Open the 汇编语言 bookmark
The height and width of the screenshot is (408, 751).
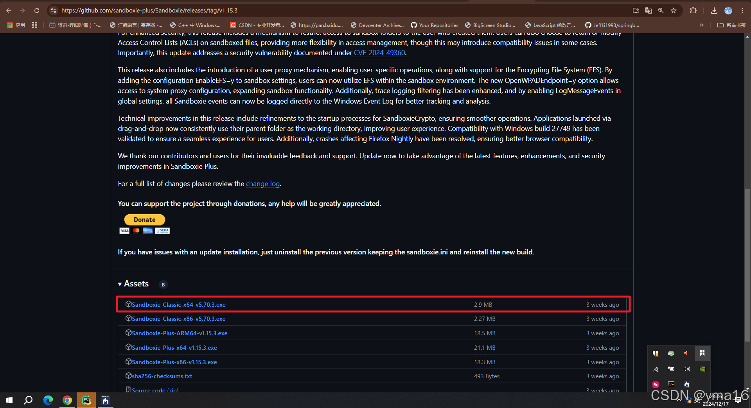click(136, 25)
